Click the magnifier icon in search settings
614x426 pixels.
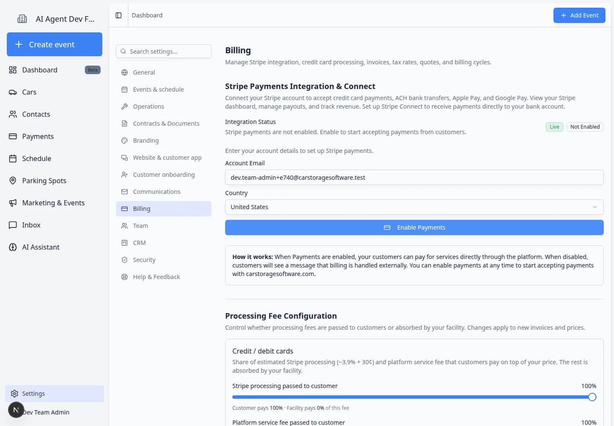tap(123, 52)
